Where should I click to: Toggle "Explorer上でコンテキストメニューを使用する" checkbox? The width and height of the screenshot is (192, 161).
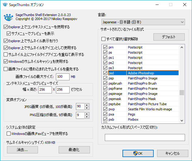pos(5,27)
